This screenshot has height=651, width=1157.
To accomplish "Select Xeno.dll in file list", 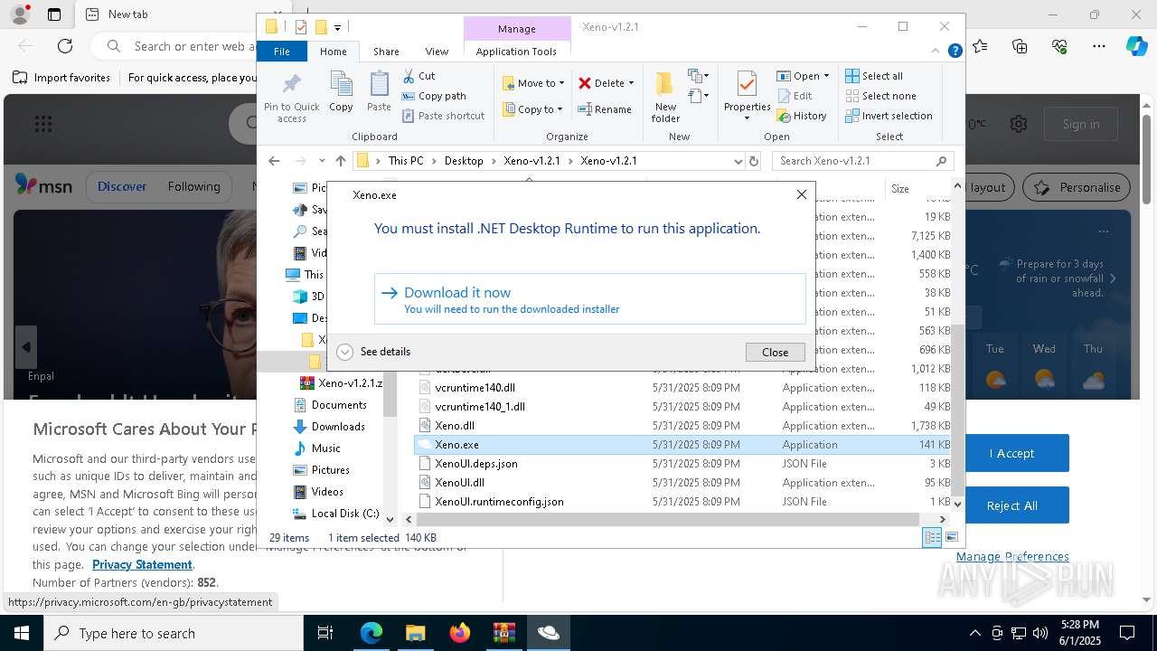I will click(455, 425).
